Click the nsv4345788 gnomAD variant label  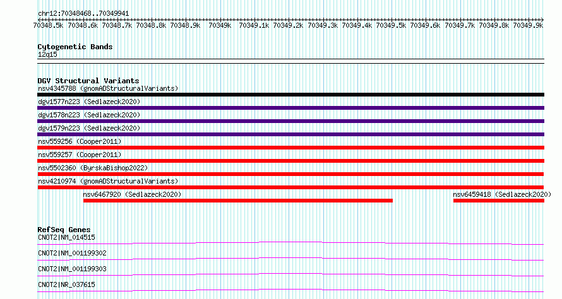tap(108, 88)
